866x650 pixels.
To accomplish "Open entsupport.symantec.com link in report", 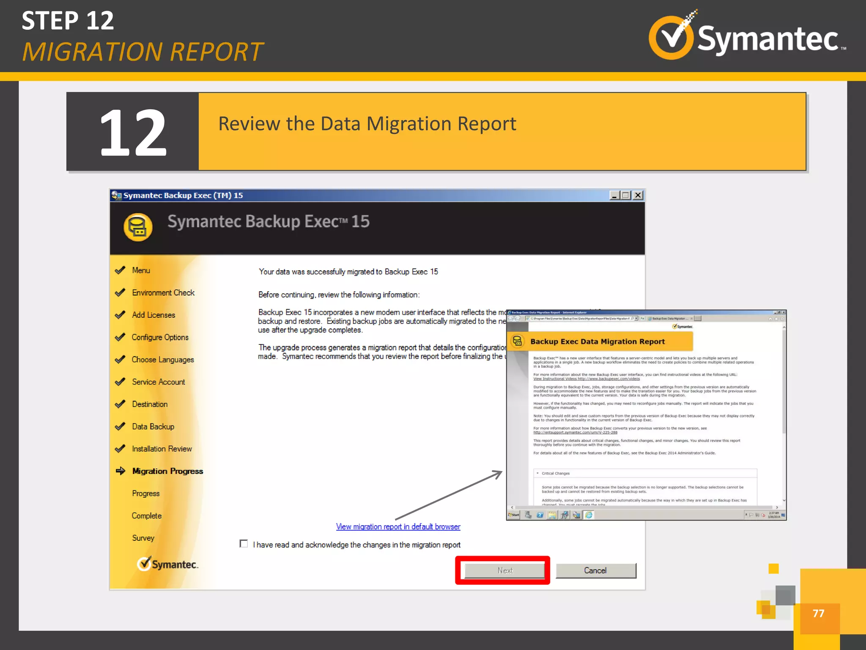I will click(x=575, y=432).
